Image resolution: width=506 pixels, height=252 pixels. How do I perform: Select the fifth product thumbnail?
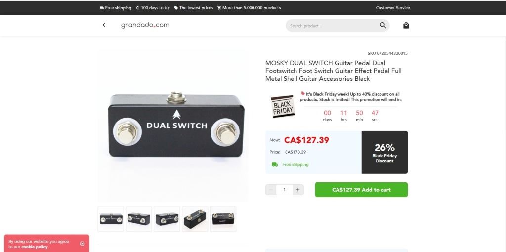223,219
